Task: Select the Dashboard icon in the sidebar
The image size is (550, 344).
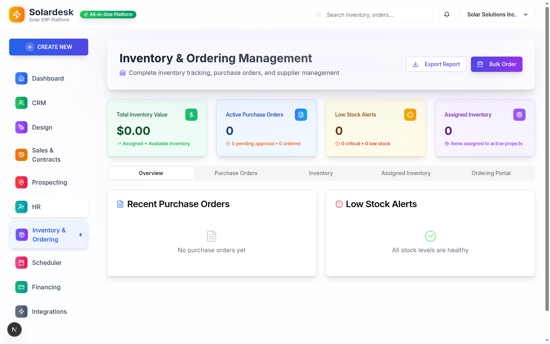Action: pos(21,78)
